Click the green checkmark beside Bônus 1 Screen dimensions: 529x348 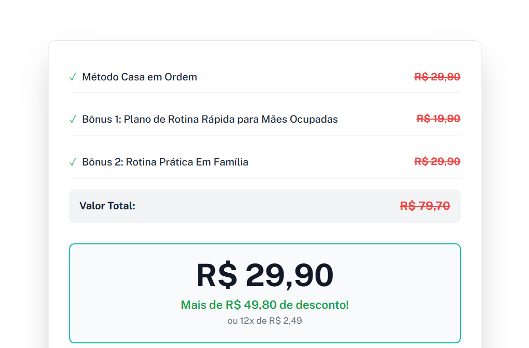(x=73, y=120)
